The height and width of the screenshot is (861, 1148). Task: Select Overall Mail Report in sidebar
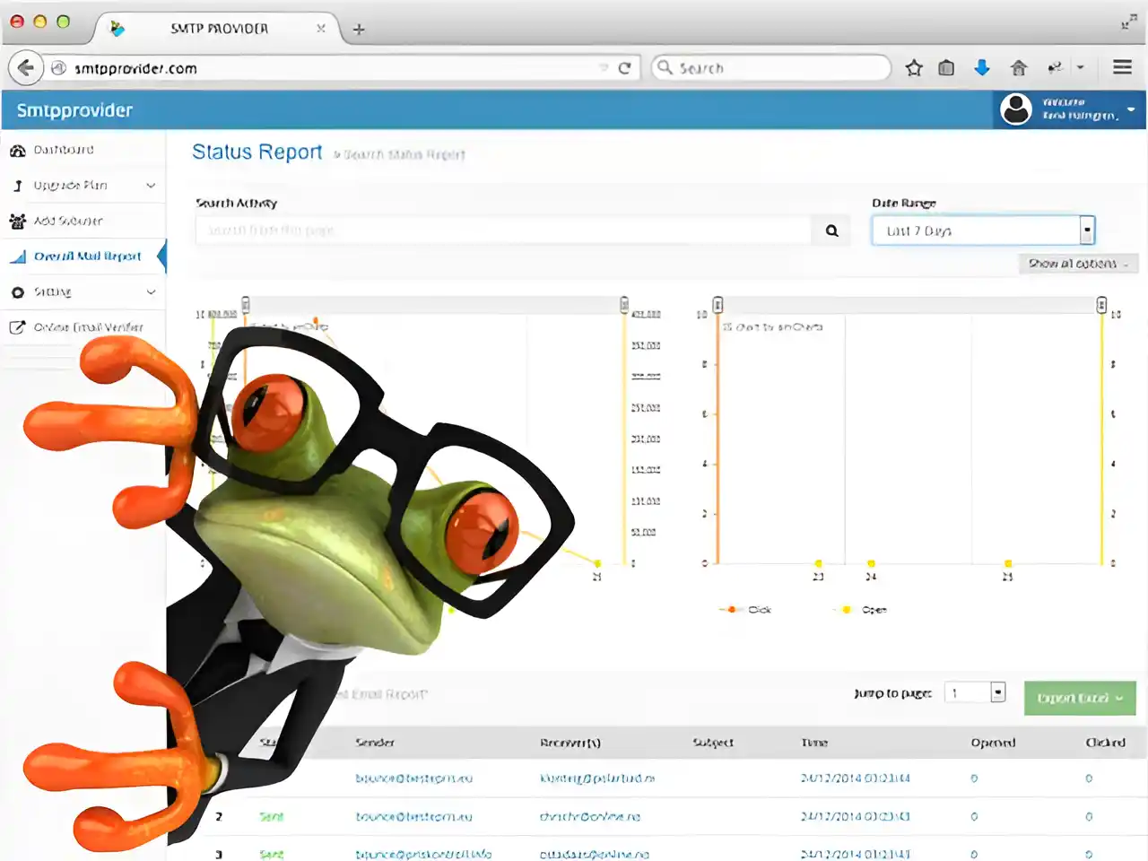(87, 257)
